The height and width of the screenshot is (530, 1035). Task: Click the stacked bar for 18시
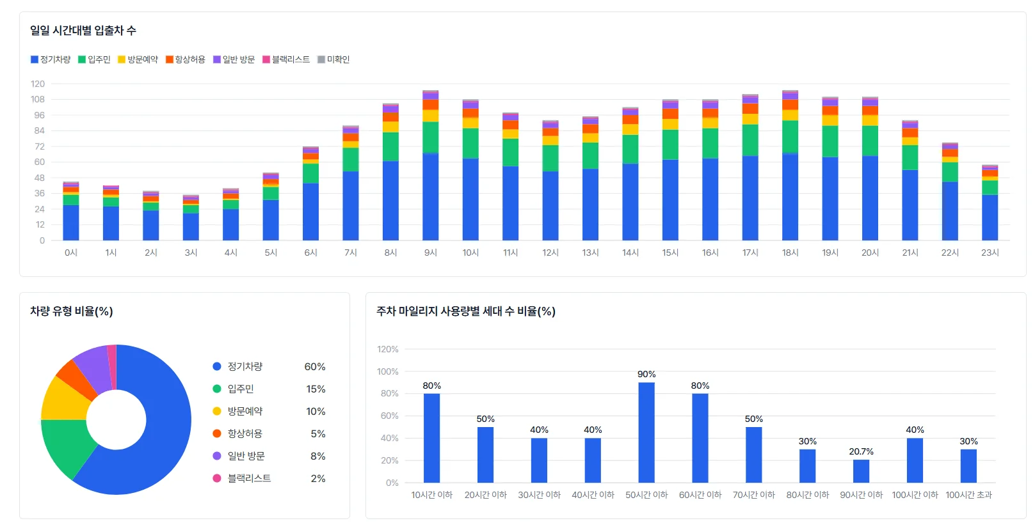[790, 166]
